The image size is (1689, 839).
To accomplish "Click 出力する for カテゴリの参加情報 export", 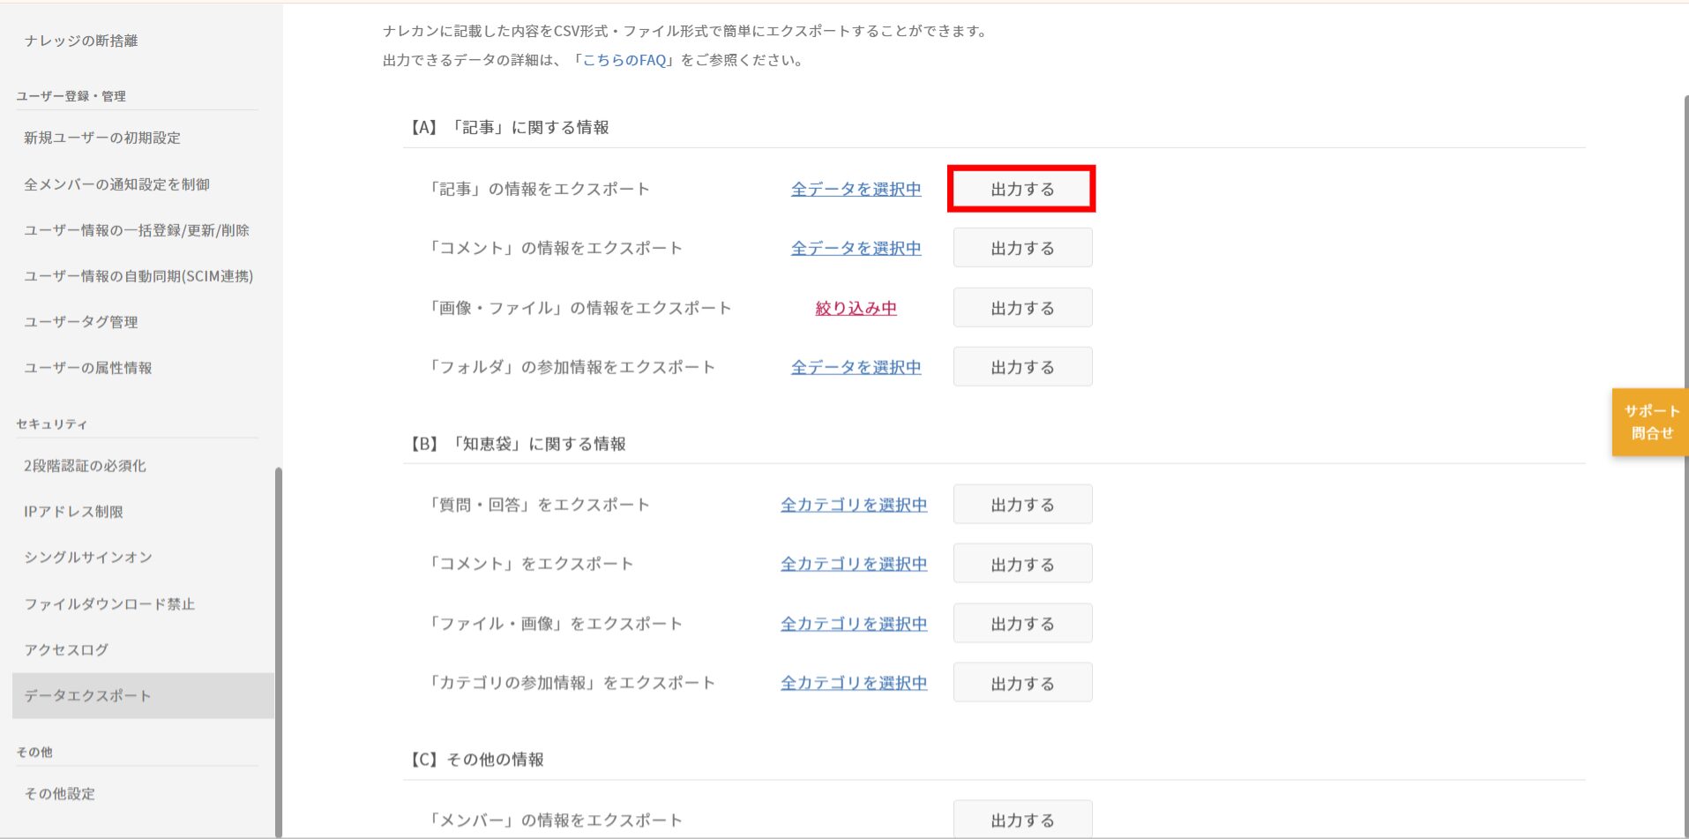I will point(1022,683).
